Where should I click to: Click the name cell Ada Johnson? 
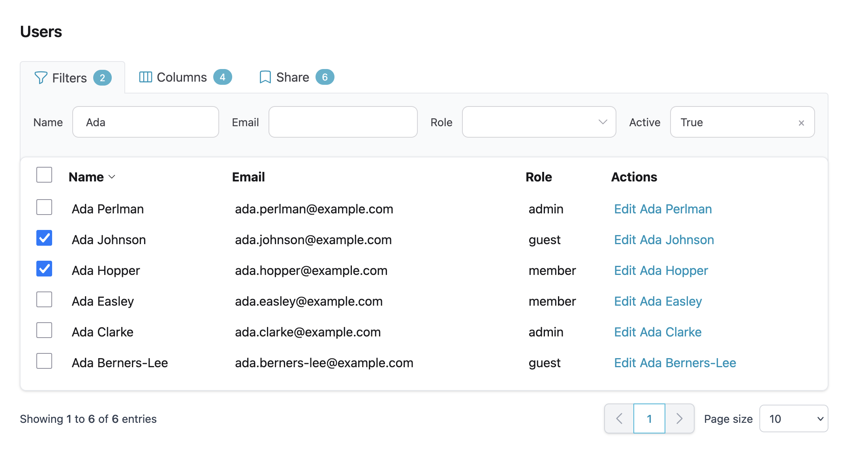coord(109,240)
